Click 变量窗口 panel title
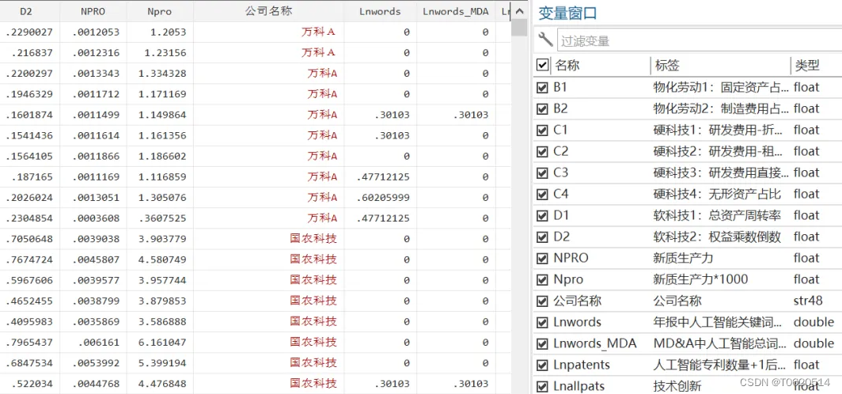 [x=567, y=13]
